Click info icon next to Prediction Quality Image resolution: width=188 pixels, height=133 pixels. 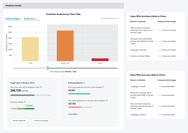(x=25, y=102)
